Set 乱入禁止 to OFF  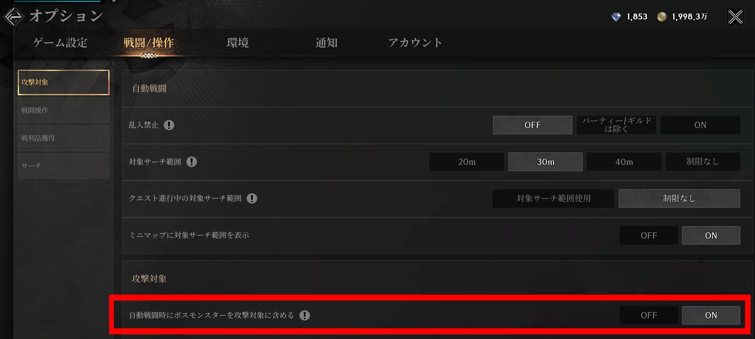pos(532,125)
